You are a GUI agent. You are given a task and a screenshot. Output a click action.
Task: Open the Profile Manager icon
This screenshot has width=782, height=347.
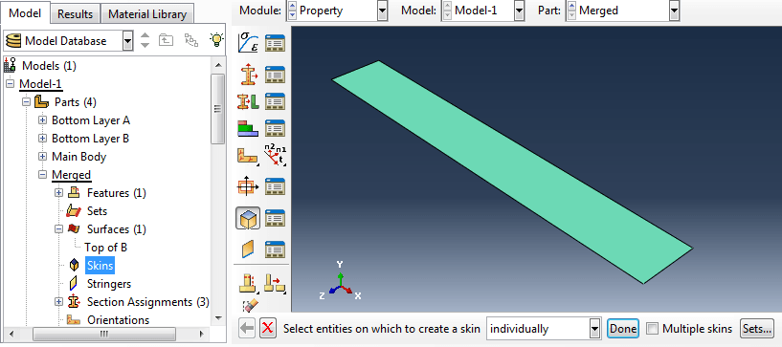[x=275, y=186]
